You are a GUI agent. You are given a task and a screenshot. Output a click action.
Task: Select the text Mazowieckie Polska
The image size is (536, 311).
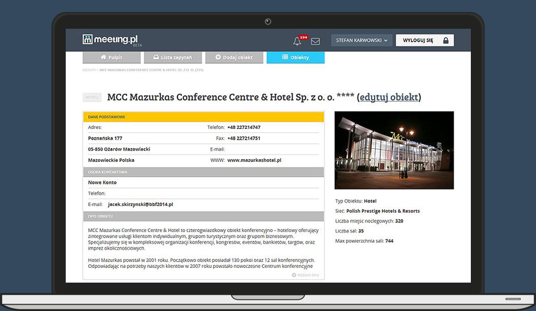pyautogui.click(x=111, y=160)
